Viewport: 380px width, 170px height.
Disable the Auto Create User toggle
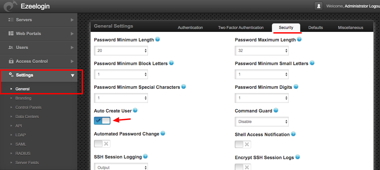click(x=102, y=121)
